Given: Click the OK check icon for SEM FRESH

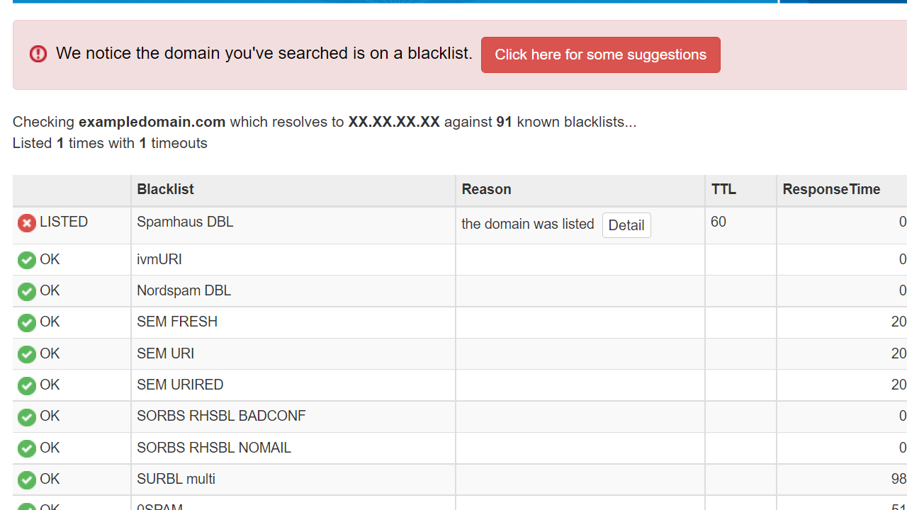Looking at the screenshot, I should coord(27,322).
